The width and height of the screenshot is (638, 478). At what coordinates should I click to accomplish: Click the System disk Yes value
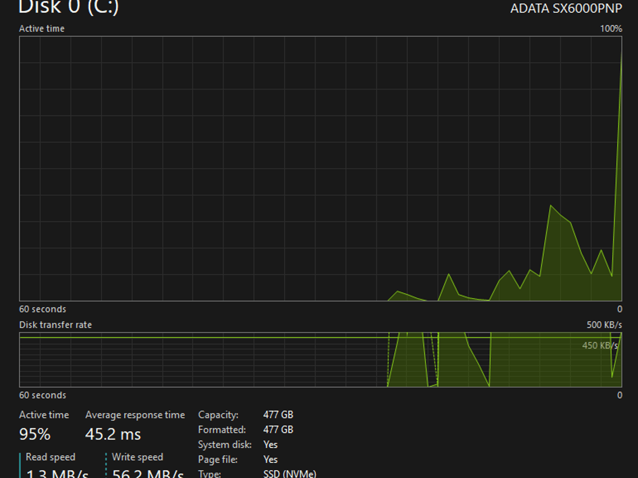tap(270, 444)
